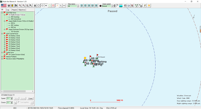Expand US Battery 2 tree node
The image size is (201, 109).
(4, 36)
